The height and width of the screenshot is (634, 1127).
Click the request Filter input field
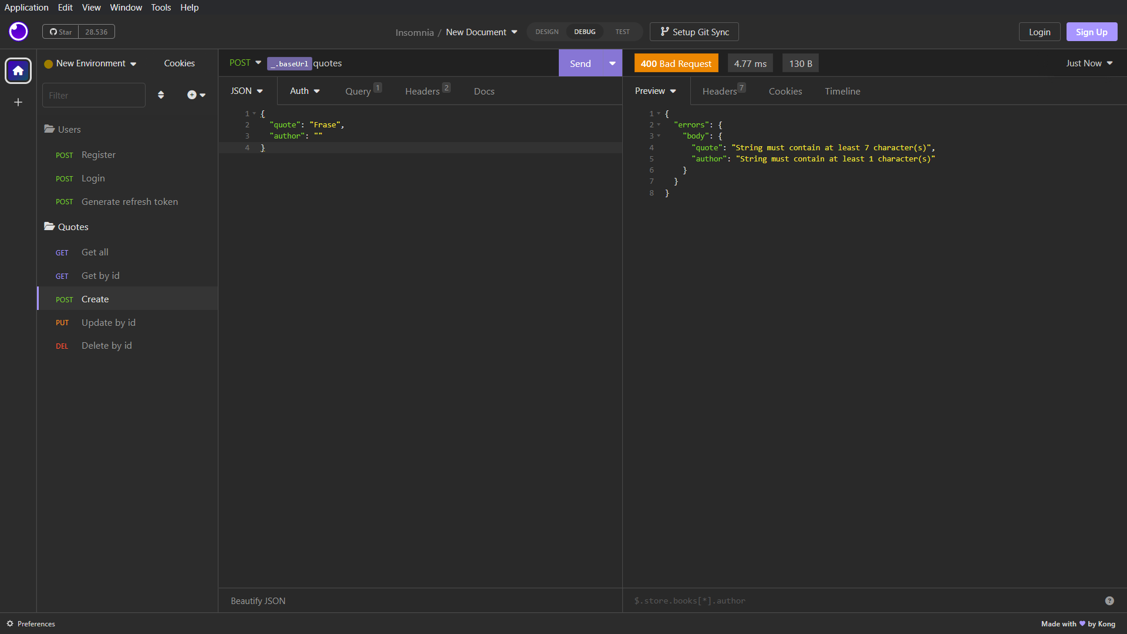pyautogui.click(x=93, y=95)
